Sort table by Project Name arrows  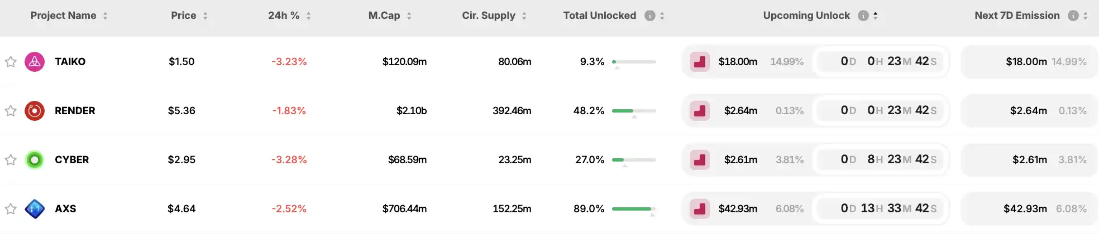coord(105,16)
